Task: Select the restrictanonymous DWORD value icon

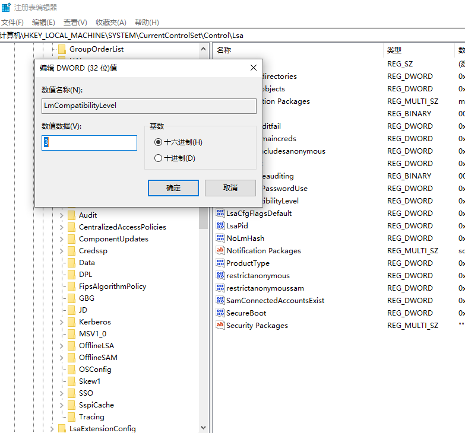Action: (x=220, y=275)
